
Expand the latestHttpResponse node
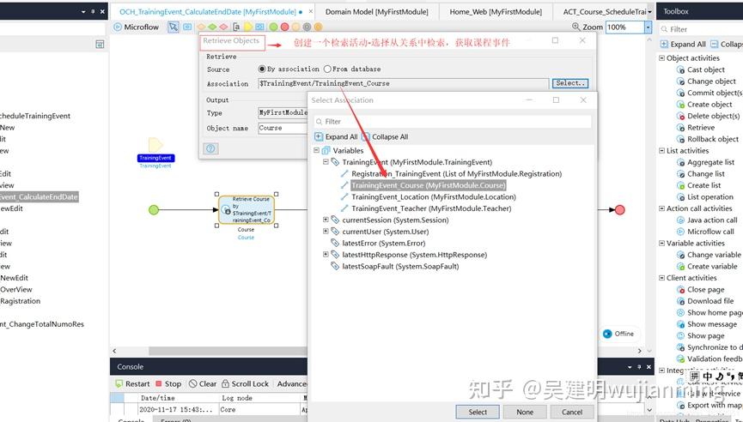326,255
